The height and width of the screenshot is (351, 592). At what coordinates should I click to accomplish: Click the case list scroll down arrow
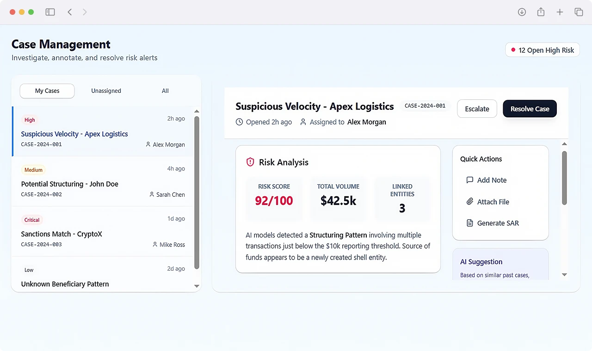click(197, 286)
